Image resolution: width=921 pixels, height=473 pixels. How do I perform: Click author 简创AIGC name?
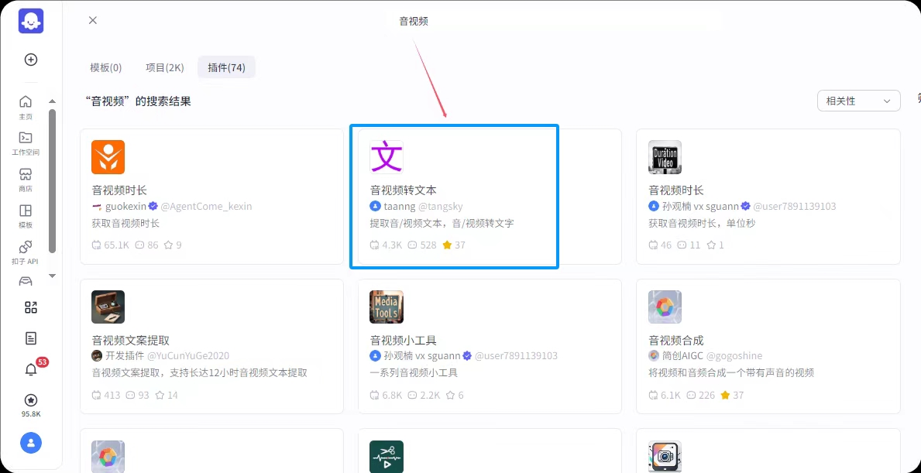coord(682,355)
